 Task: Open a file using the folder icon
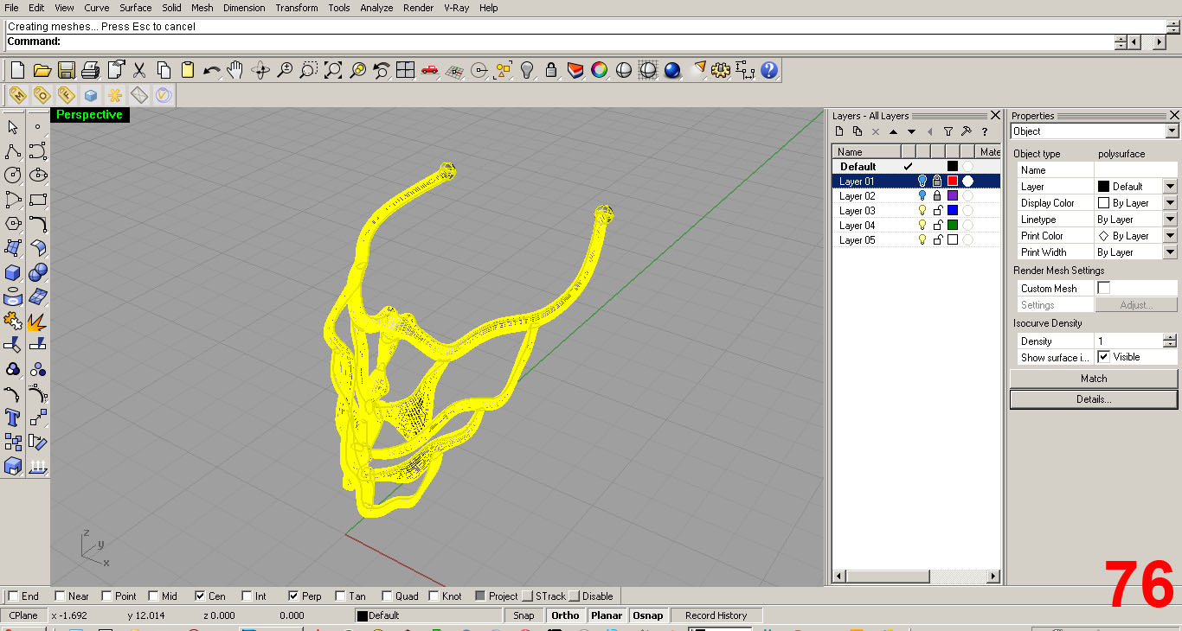pyautogui.click(x=42, y=70)
